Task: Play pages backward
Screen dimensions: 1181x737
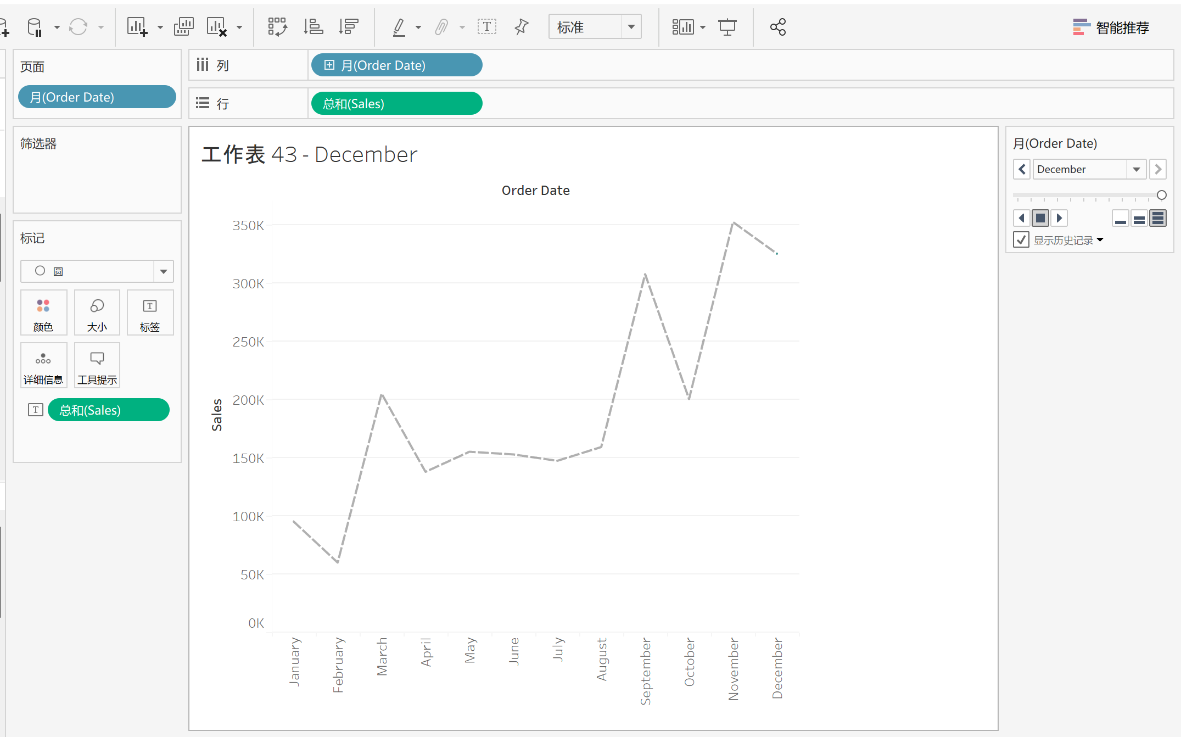Action: coord(1021,218)
